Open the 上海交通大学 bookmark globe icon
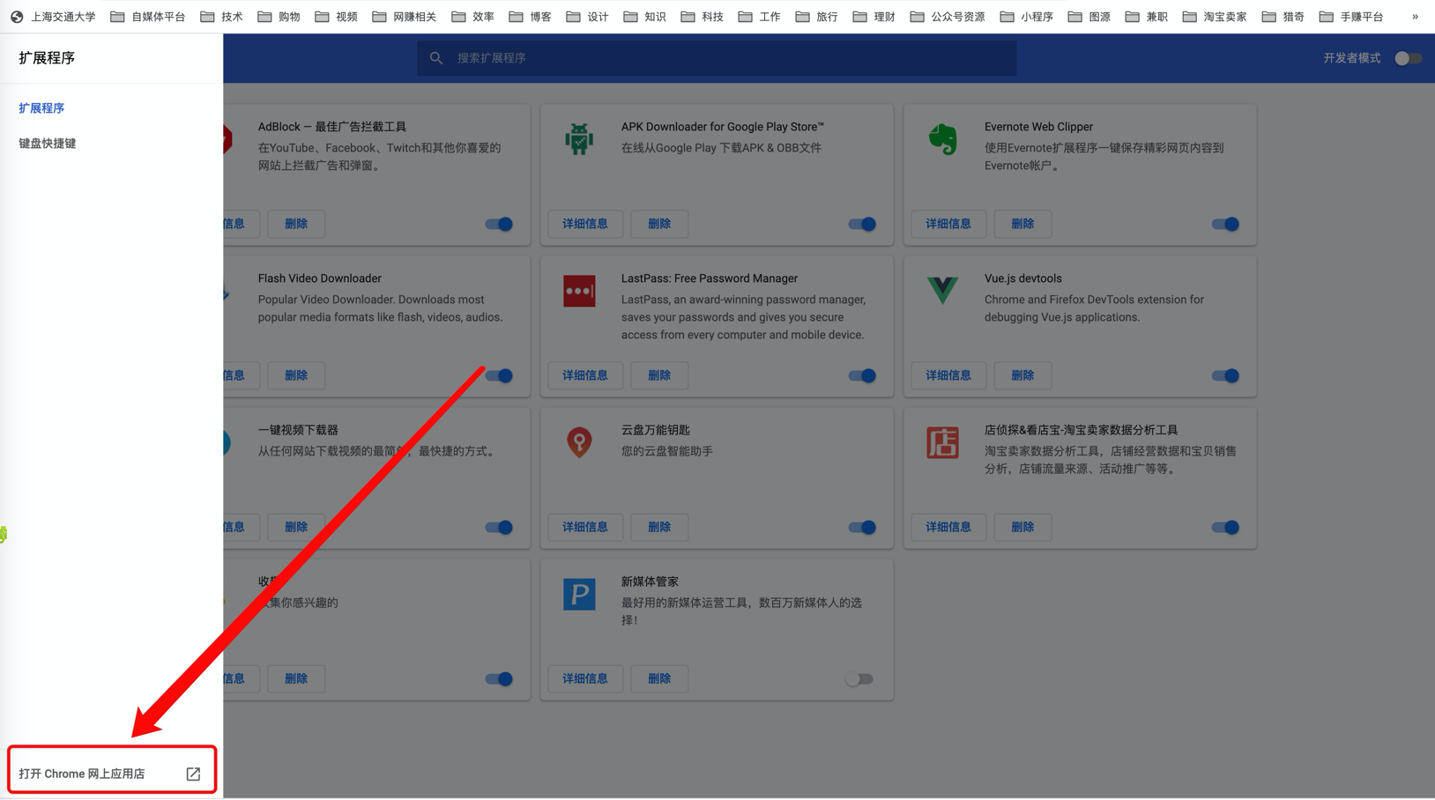The height and width of the screenshot is (800, 1435). 17,17
